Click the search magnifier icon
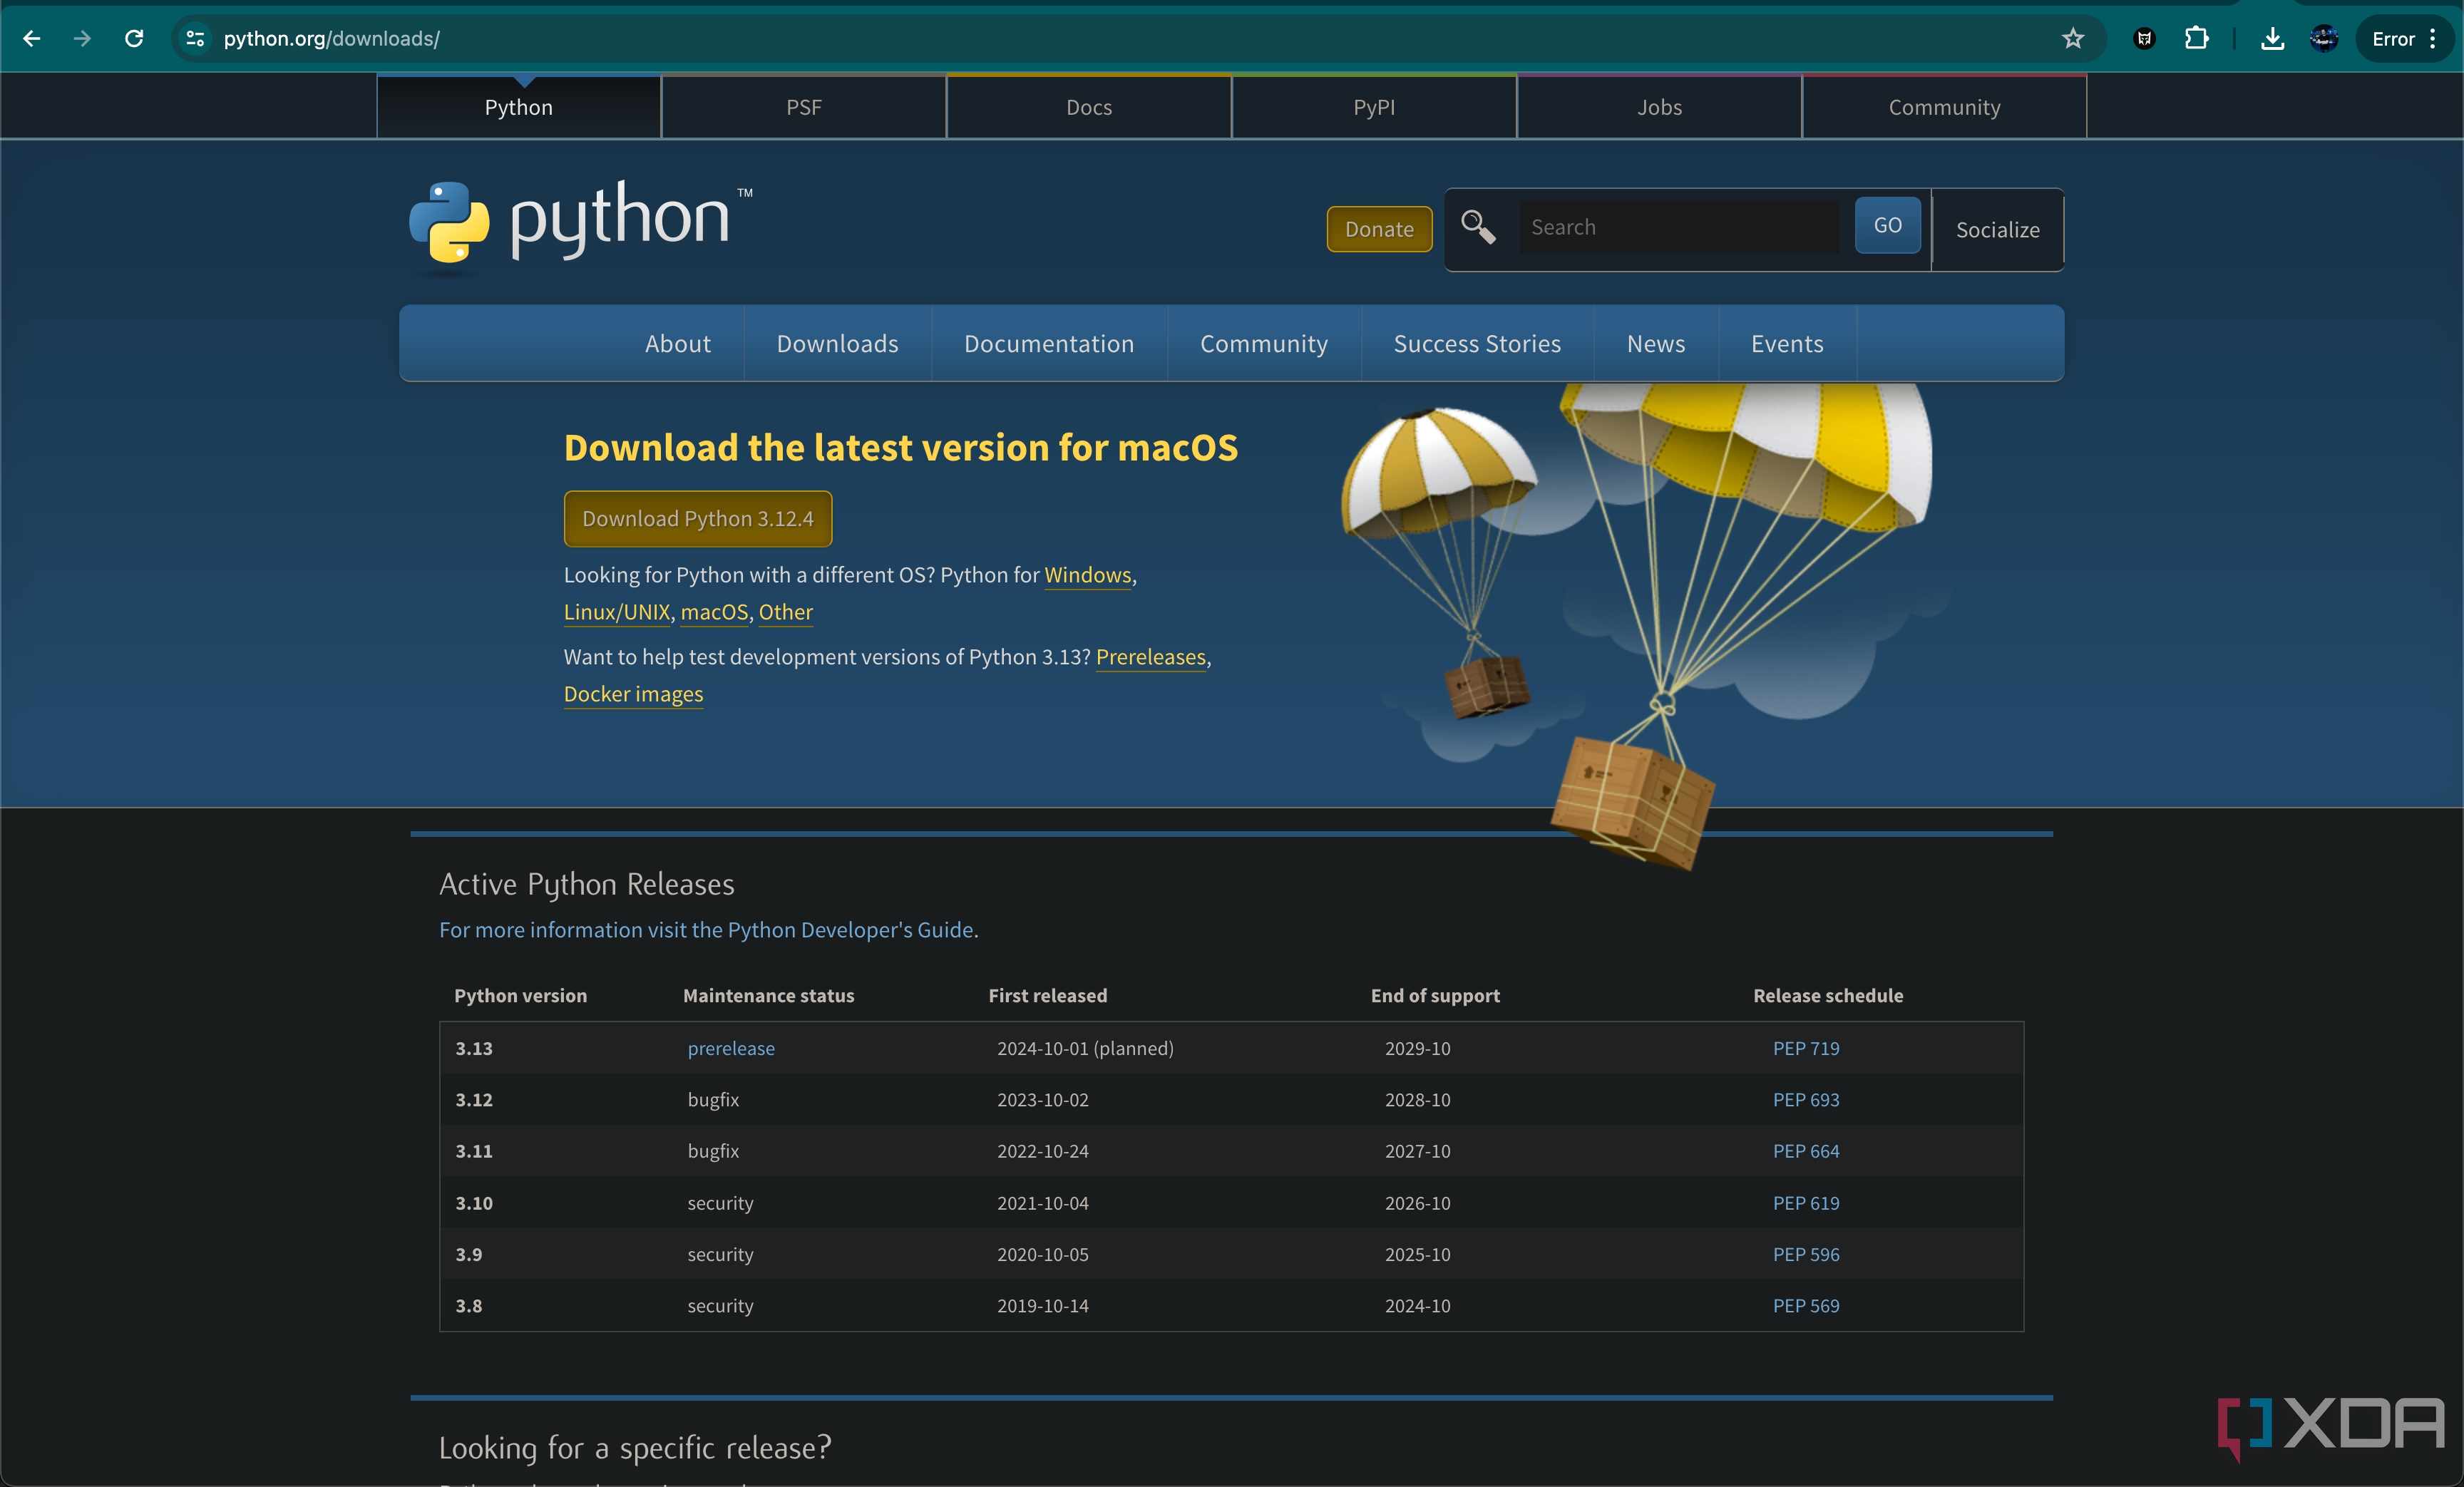Screen dimensions: 2464x1487 tap(1479, 227)
